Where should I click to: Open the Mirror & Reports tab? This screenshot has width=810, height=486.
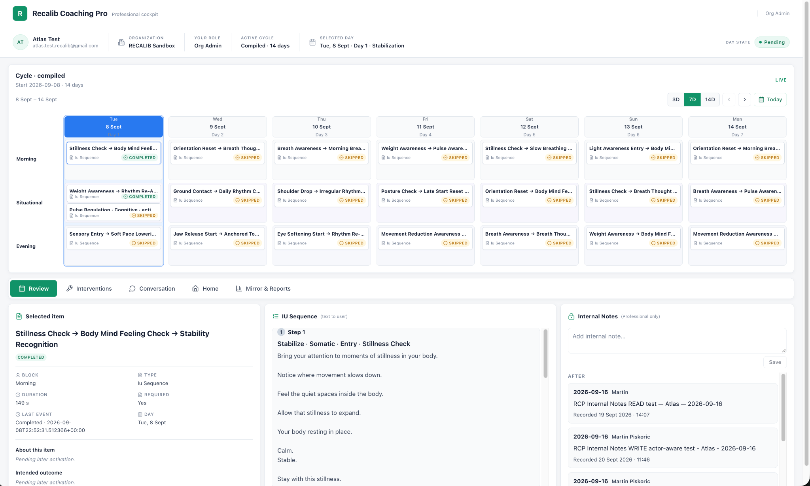263,289
